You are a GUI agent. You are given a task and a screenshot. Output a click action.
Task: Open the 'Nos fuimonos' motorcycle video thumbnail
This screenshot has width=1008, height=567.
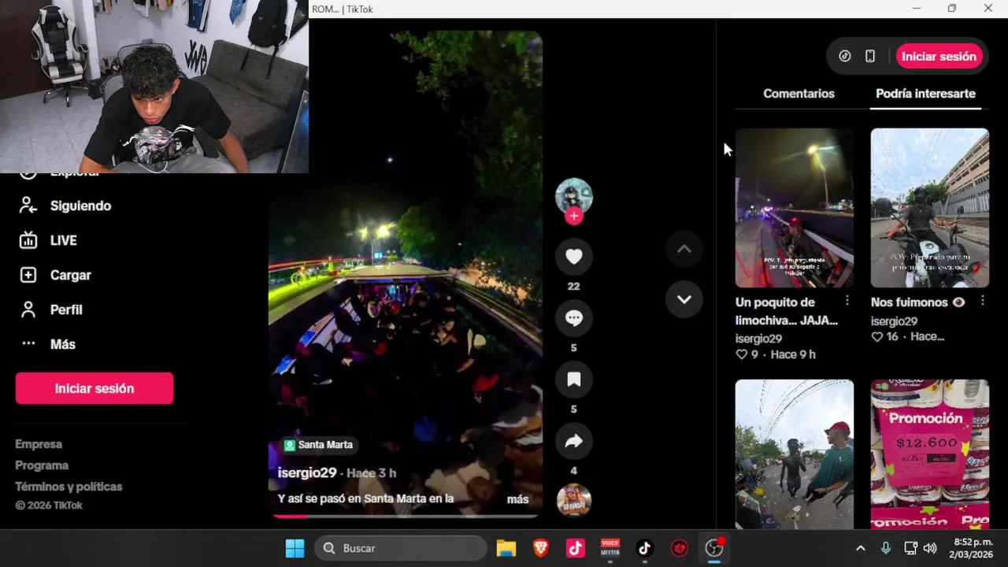pyautogui.click(x=930, y=208)
